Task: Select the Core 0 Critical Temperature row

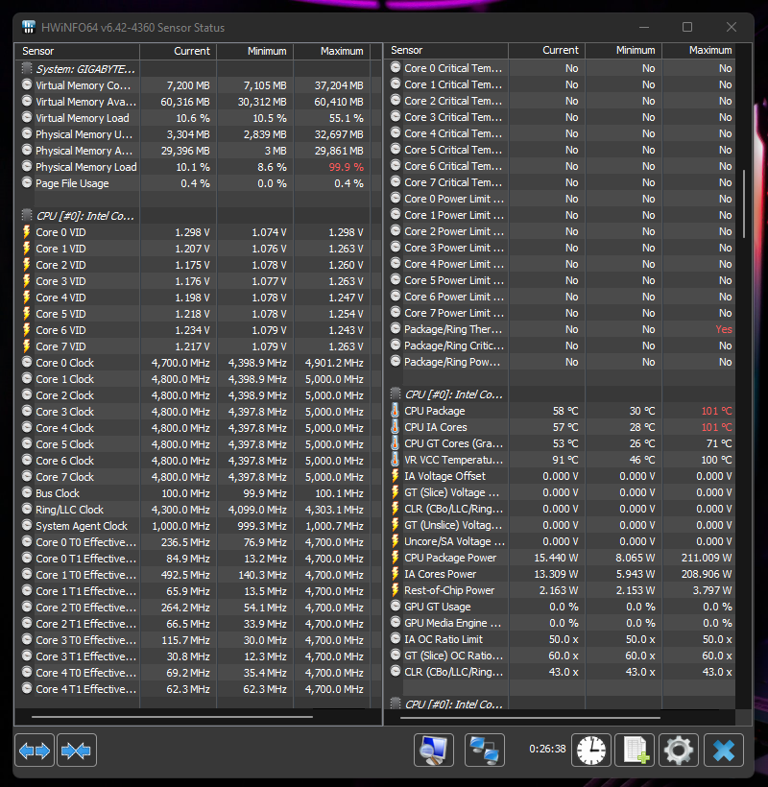Action: (561, 68)
